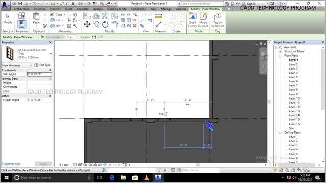Open Level 10 floor plan in browser
The image size is (326, 183).
click(294, 98)
